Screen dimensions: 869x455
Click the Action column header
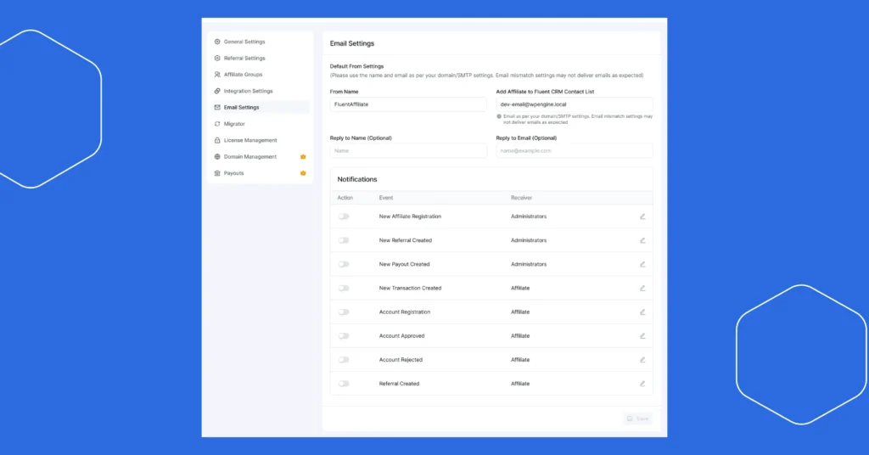345,198
